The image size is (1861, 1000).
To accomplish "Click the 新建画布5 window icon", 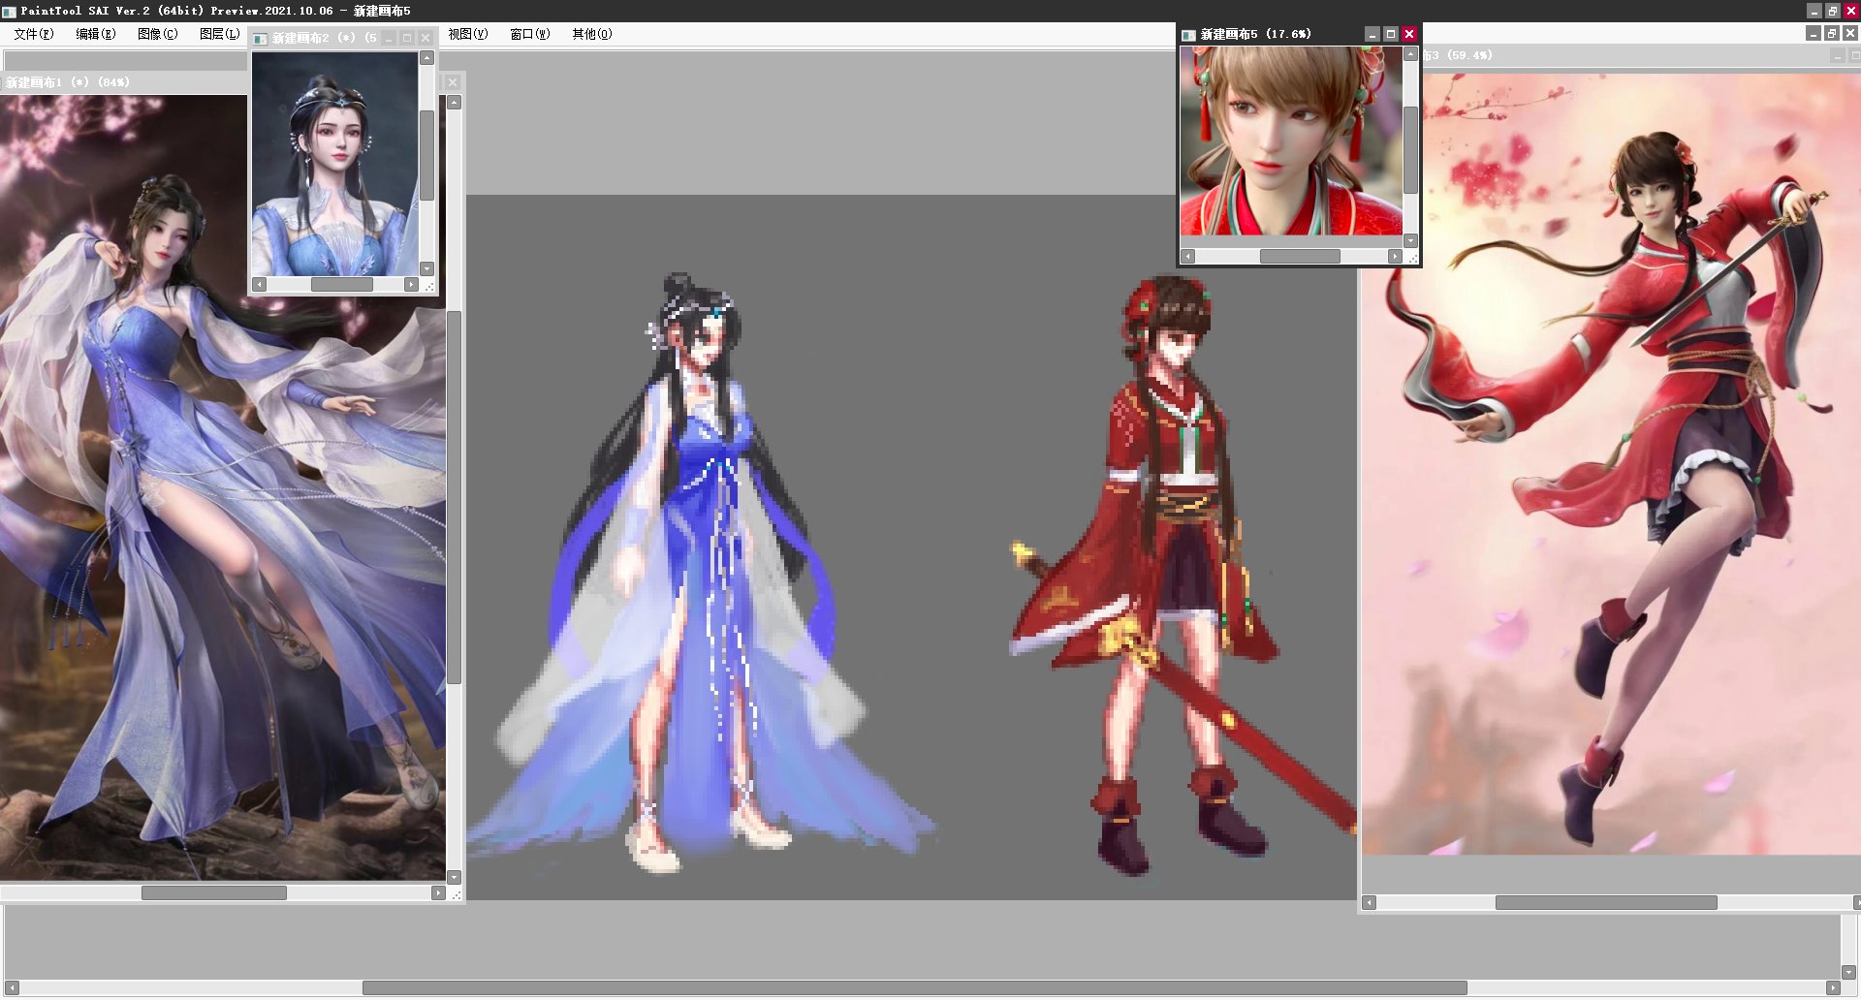I will pos(1188,35).
